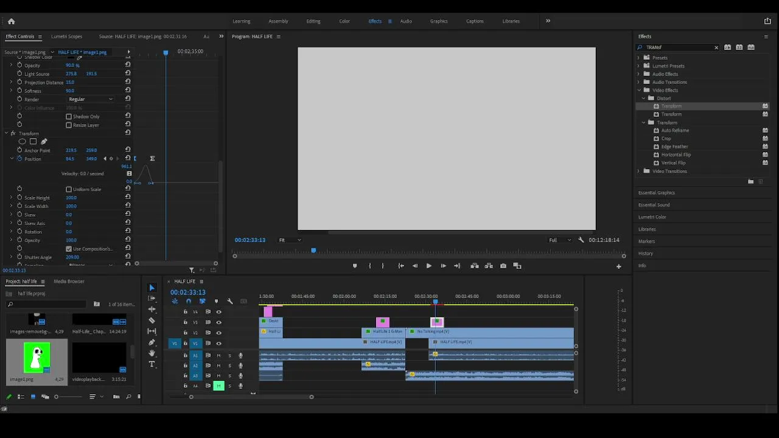This screenshot has width=779, height=438.
Task: Reset the Anchor Point parameter
Action: point(128,150)
